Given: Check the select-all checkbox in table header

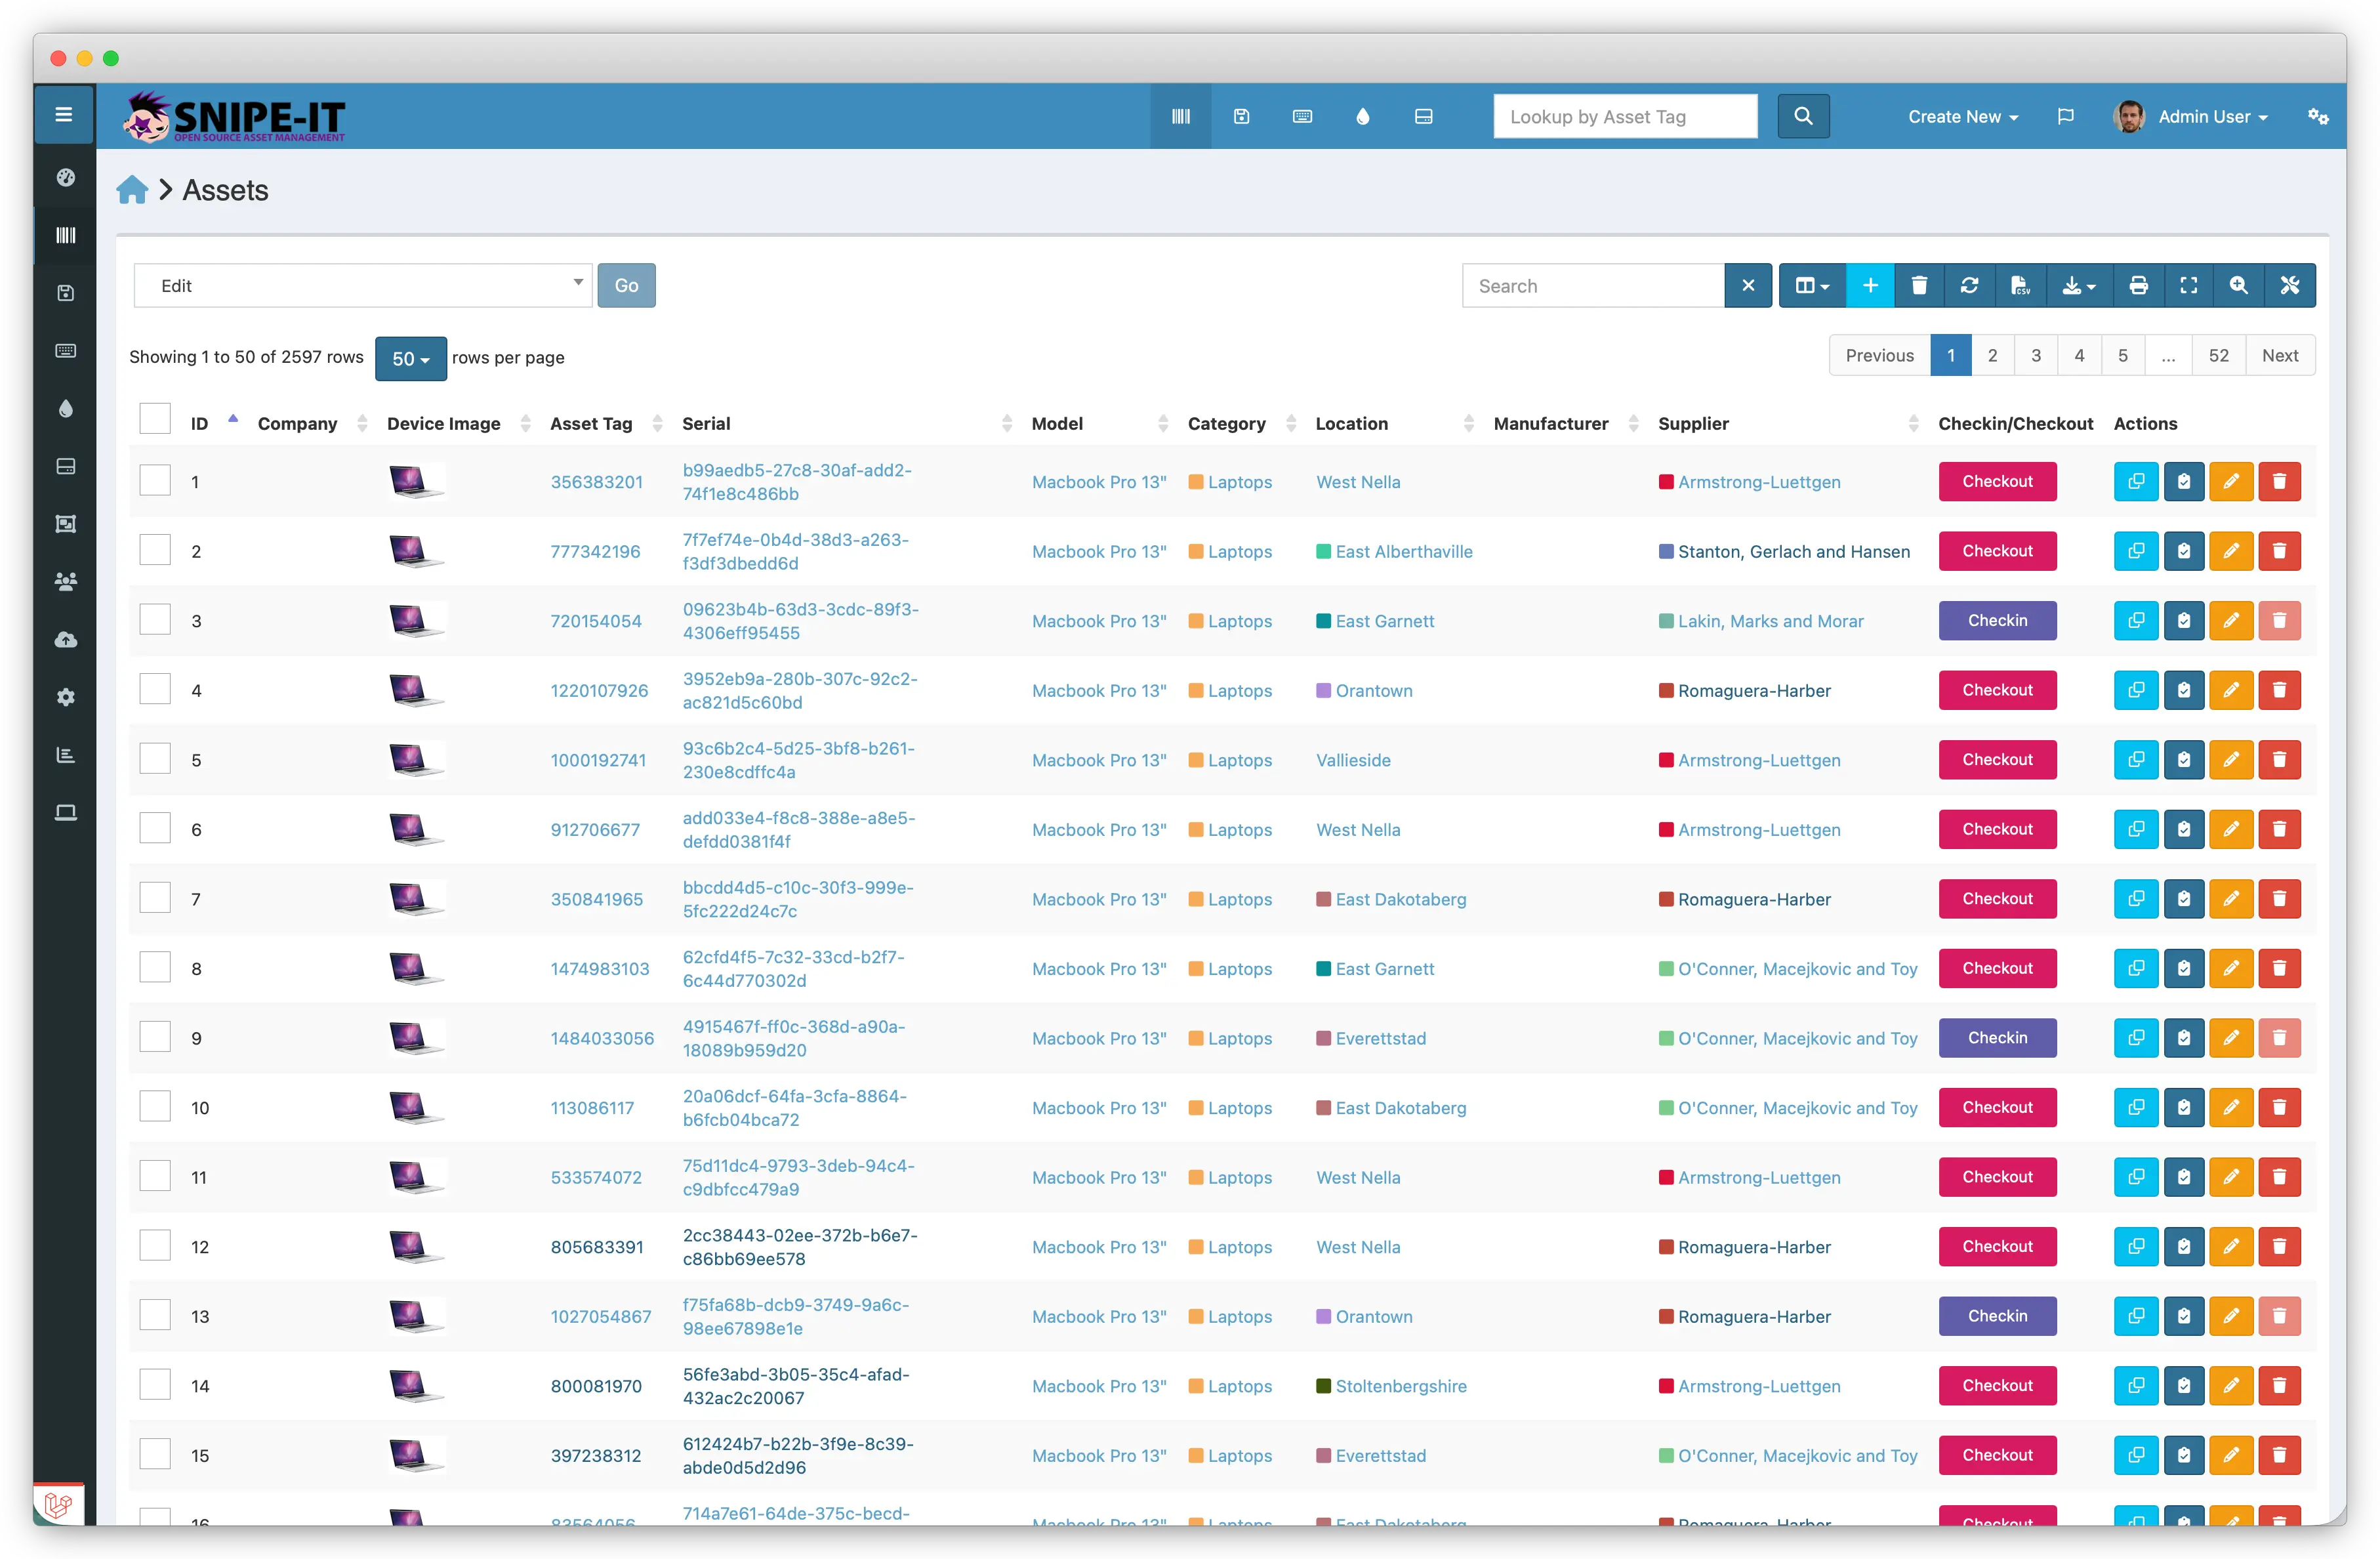Looking at the screenshot, I should tap(155, 419).
